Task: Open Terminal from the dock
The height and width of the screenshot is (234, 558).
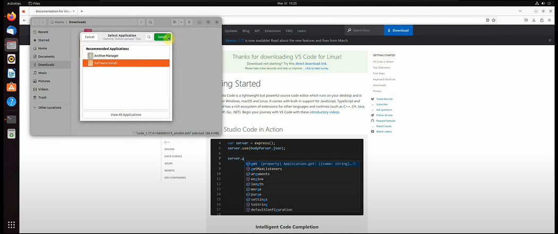Action: coord(11,119)
